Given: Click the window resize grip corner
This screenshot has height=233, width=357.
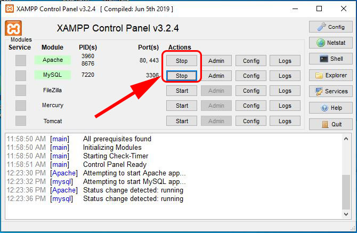Looking at the screenshot, I should coord(353,228).
